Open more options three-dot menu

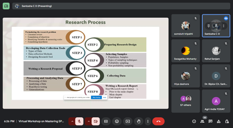pos(148,121)
